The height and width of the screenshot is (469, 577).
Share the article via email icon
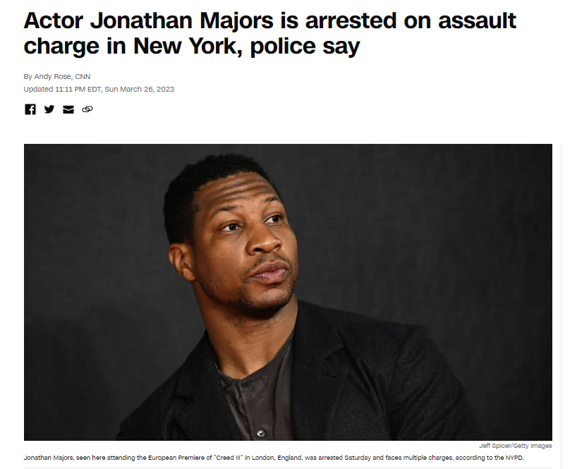click(68, 109)
